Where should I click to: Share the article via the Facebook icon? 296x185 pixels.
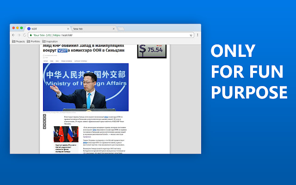[x=44, y=115]
